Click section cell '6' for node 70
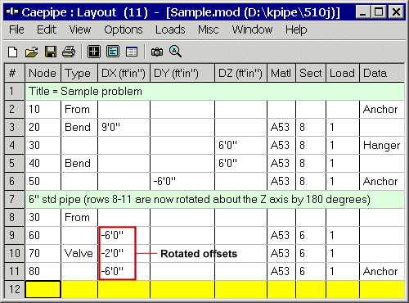Screen dimensions: 409x303 pyautogui.click(x=311, y=253)
